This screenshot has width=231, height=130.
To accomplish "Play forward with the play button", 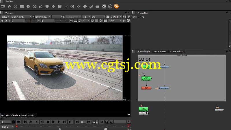I will 59,122.
